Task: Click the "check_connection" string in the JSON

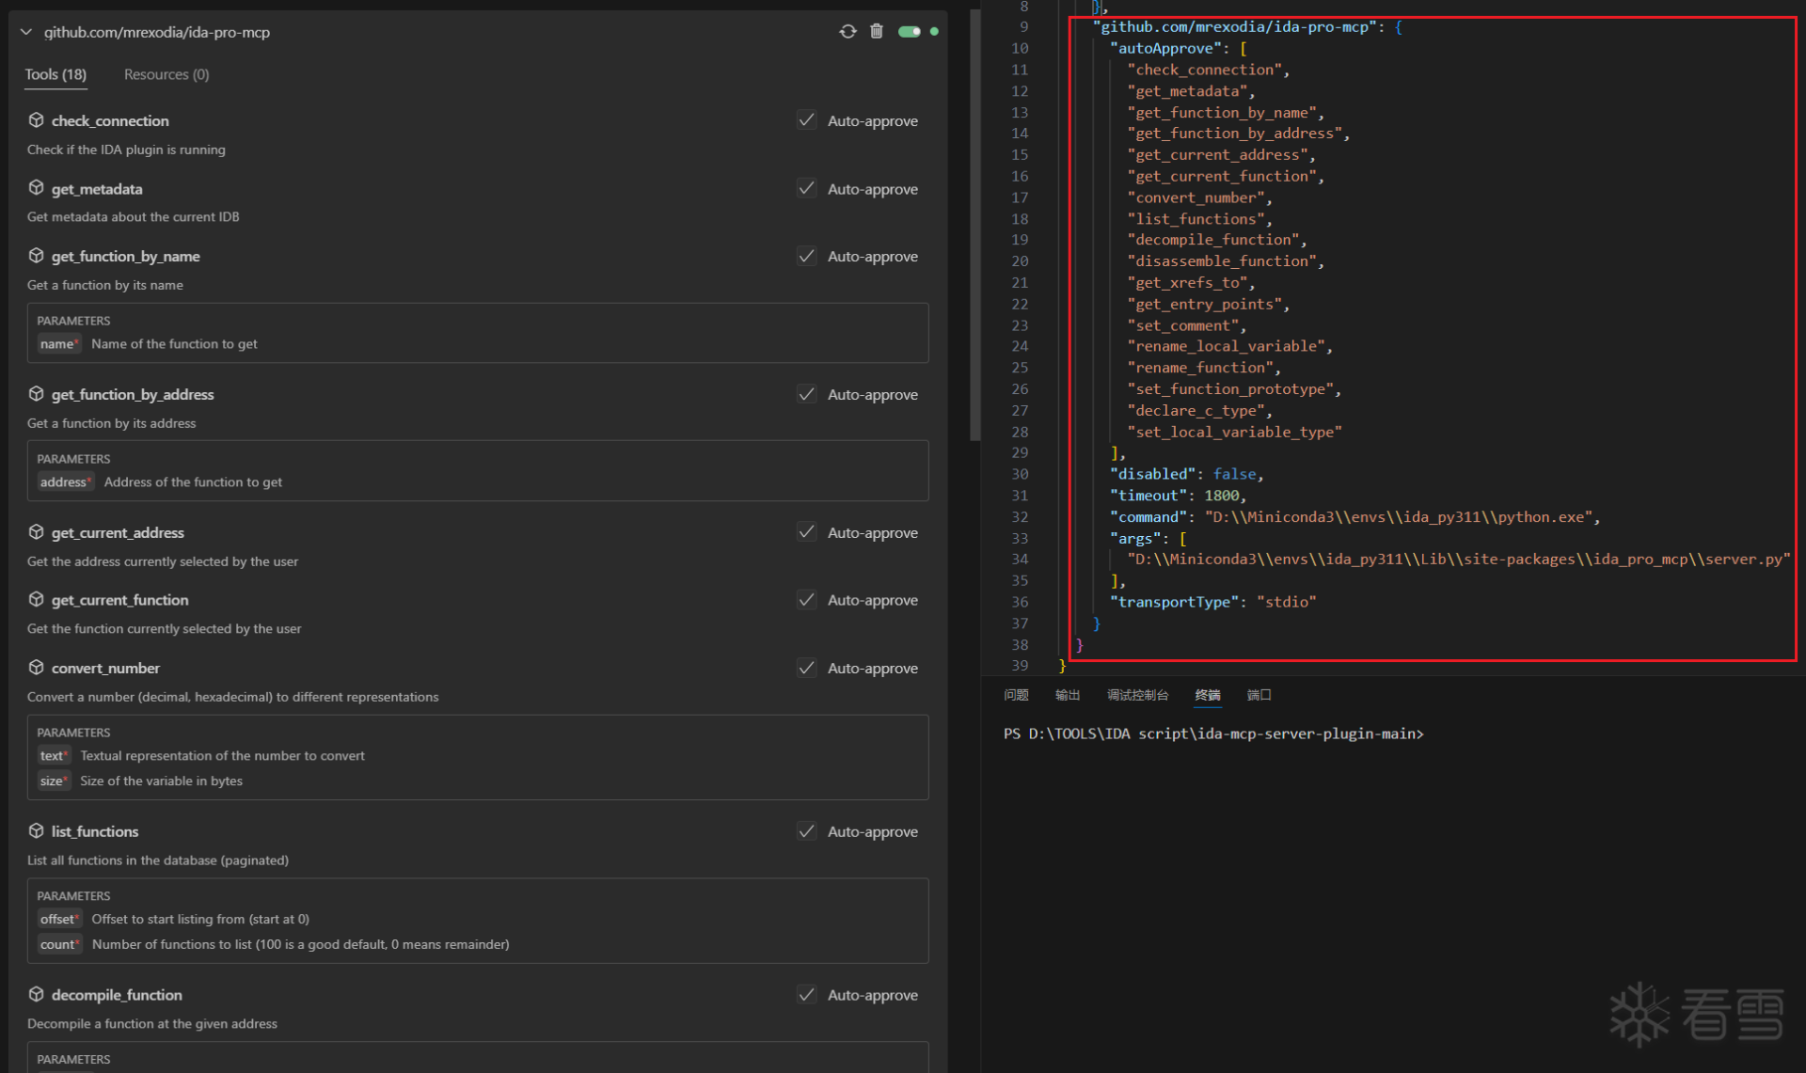Action: [x=1204, y=70]
